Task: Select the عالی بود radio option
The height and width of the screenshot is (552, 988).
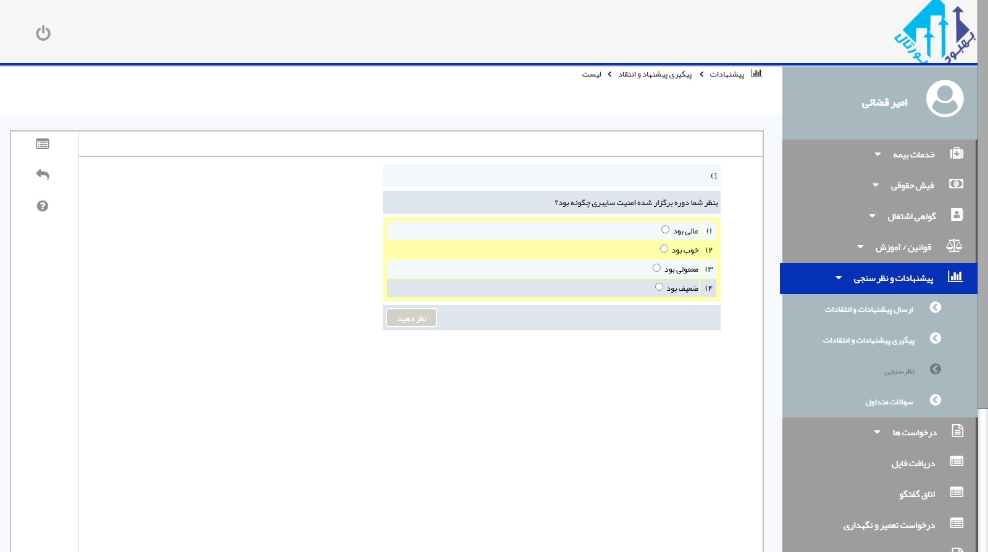Action: click(665, 230)
